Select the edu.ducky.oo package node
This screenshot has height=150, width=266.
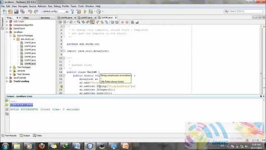27,39
